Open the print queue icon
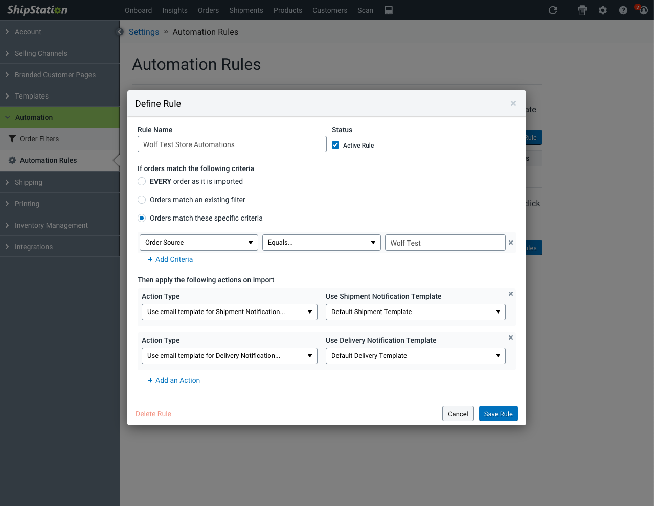 (x=582, y=10)
